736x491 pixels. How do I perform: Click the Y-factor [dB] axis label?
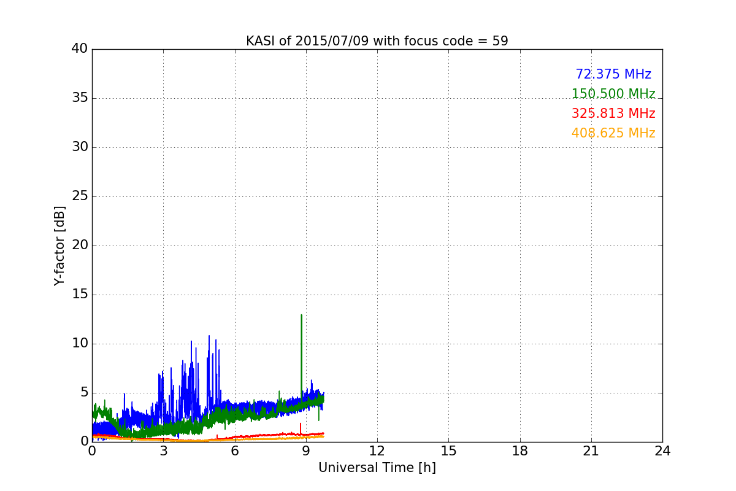pyautogui.click(x=59, y=245)
